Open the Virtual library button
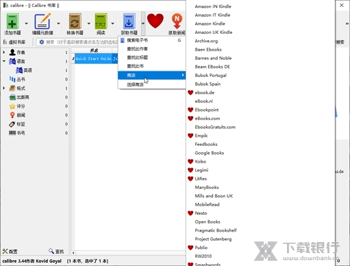The width and height of the screenshot is (350, 266). coord(15,42)
